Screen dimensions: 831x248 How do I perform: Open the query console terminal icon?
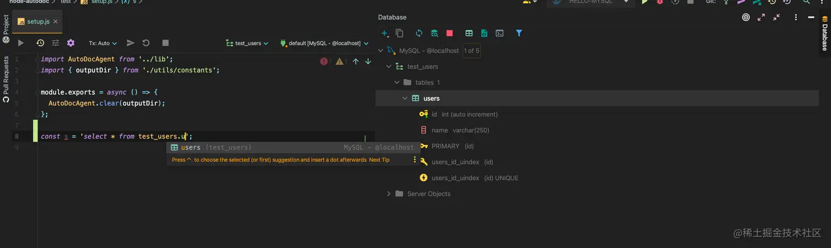coord(500,34)
